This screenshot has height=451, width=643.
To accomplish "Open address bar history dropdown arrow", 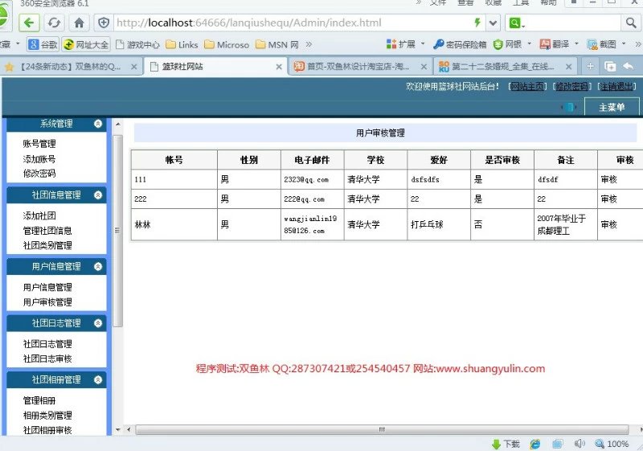I will [493, 23].
